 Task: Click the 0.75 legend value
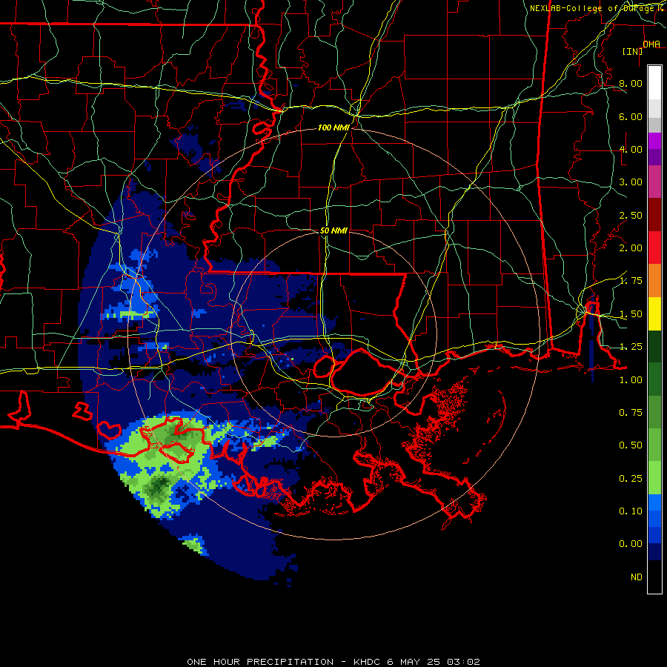[631, 413]
